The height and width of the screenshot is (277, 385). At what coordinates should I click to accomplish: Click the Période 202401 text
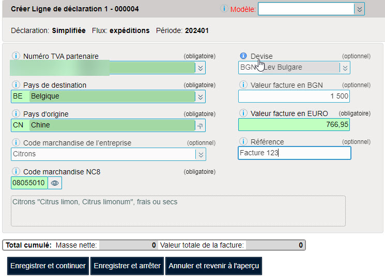coord(182,30)
